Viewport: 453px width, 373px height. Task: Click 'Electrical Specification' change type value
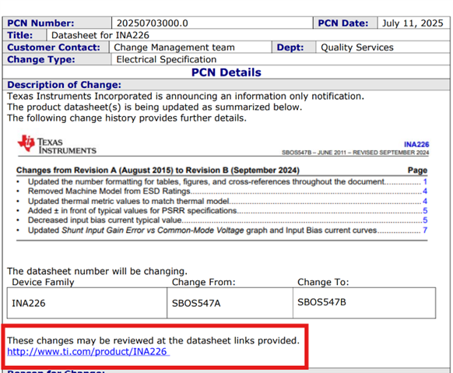[167, 59]
